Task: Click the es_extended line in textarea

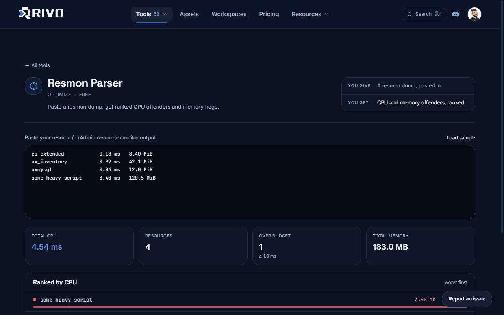Action: (x=92, y=154)
